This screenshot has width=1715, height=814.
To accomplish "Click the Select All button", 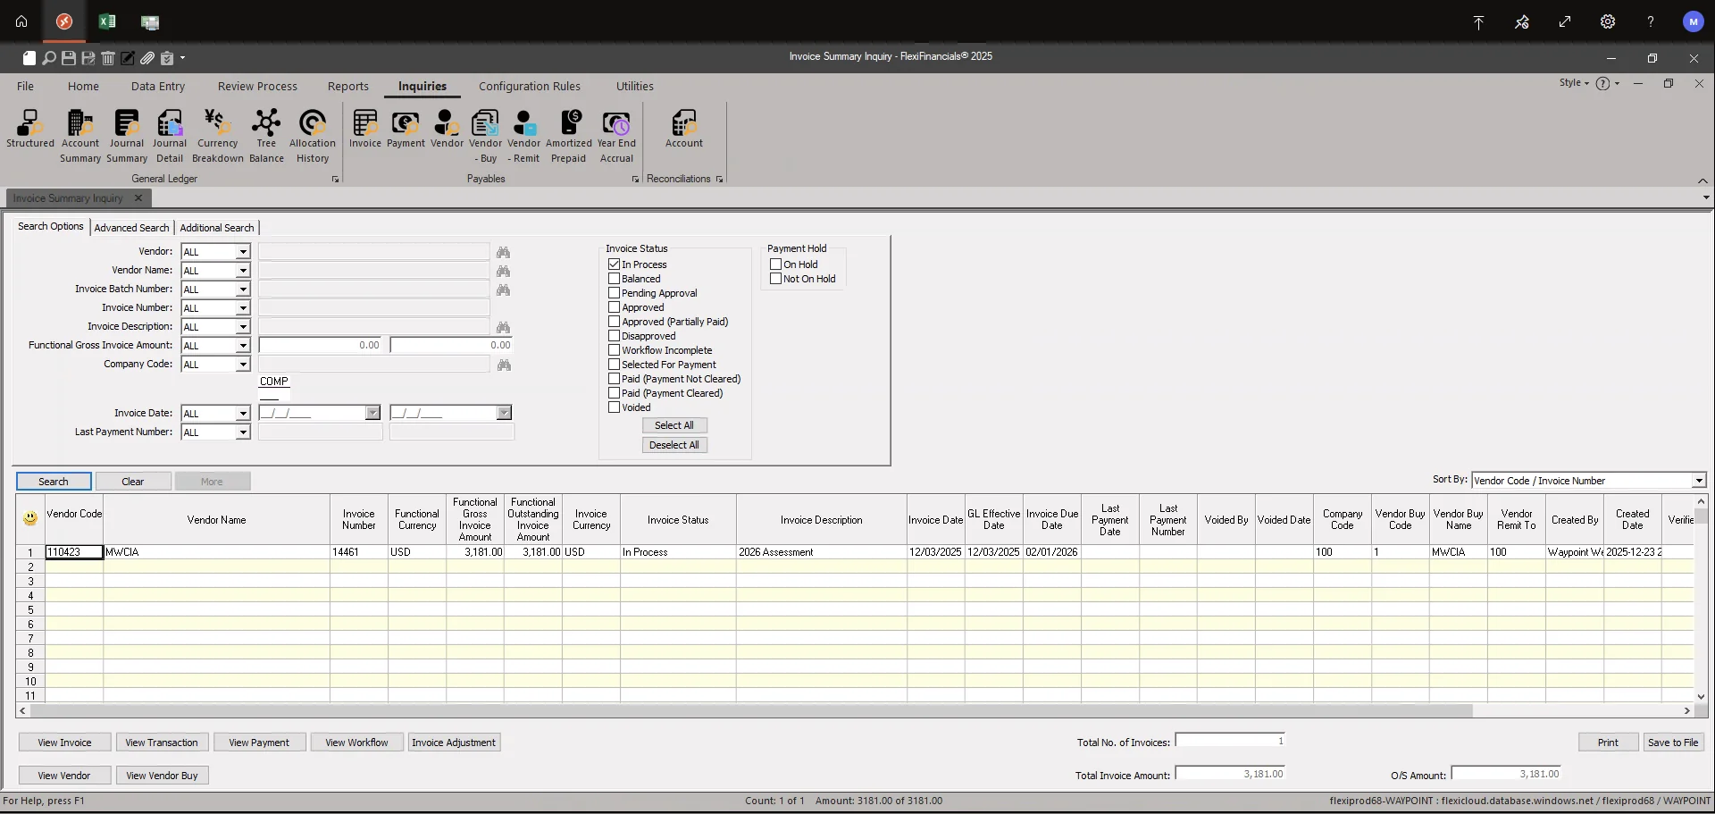I will [x=673, y=425].
